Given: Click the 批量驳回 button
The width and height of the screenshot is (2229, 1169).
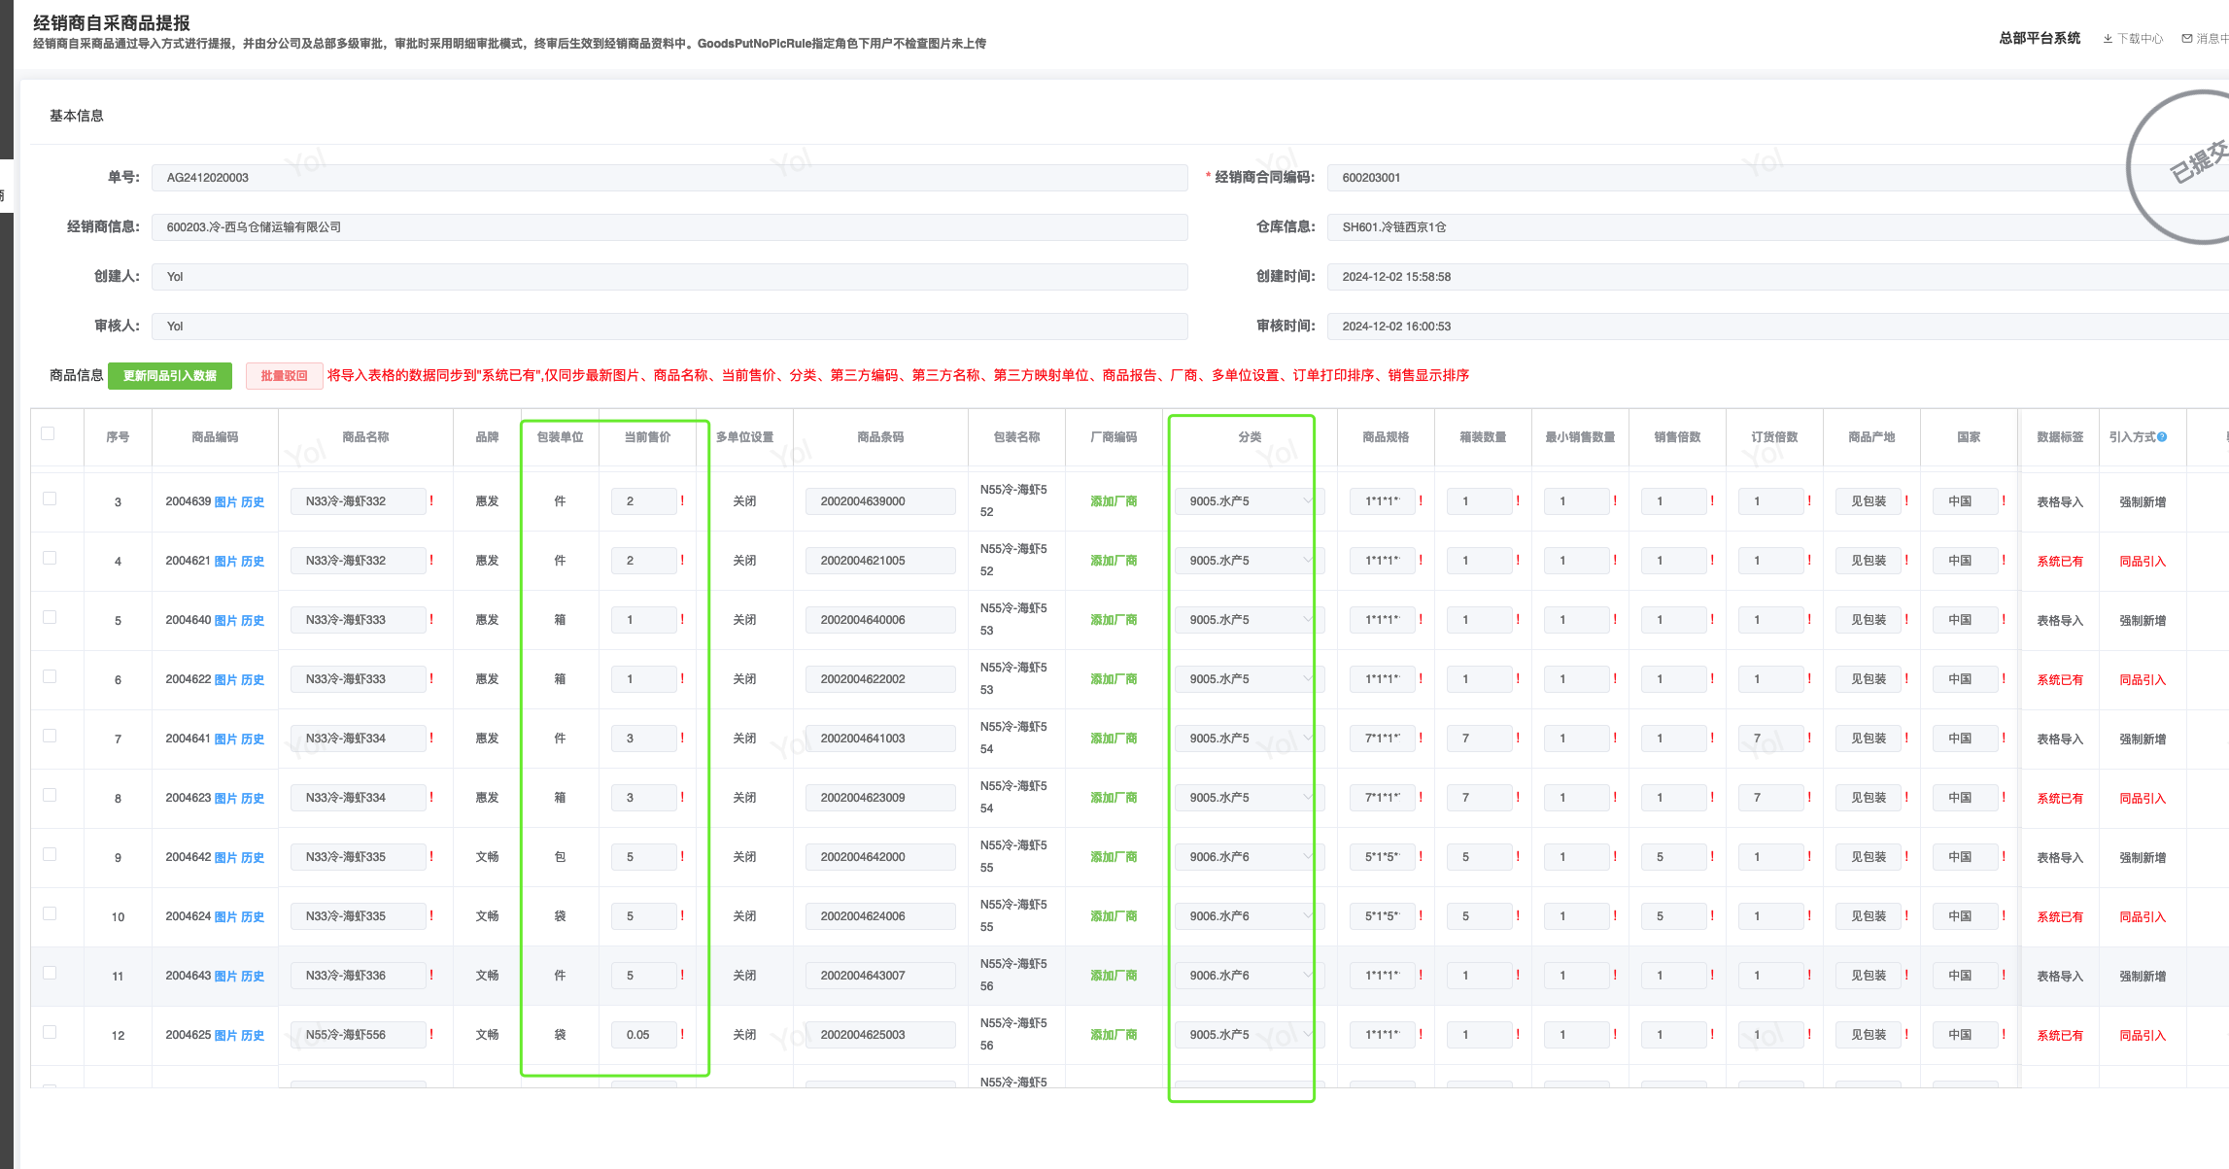Looking at the screenshot, I should (284, 376).
